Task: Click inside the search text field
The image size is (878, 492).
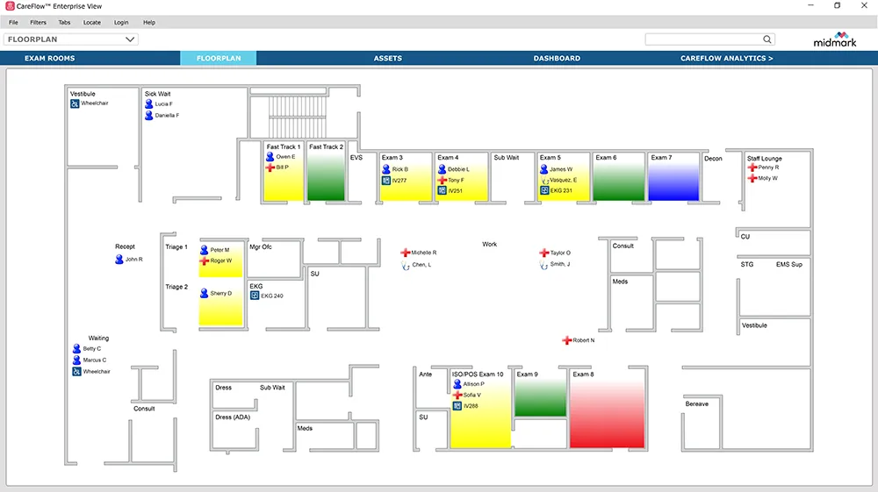Action: pos(702,39)
